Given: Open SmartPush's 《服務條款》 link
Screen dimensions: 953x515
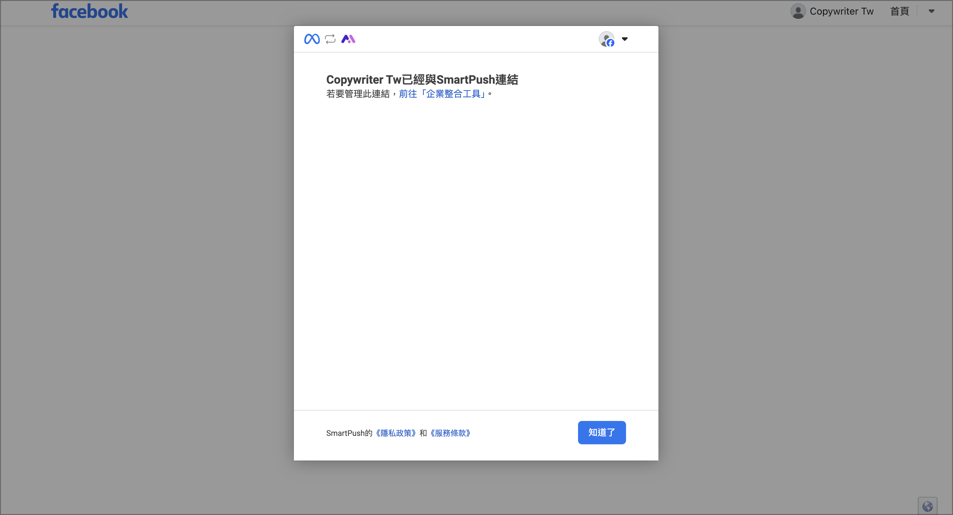Looking at the screenshot, I should tap(450, 433).
